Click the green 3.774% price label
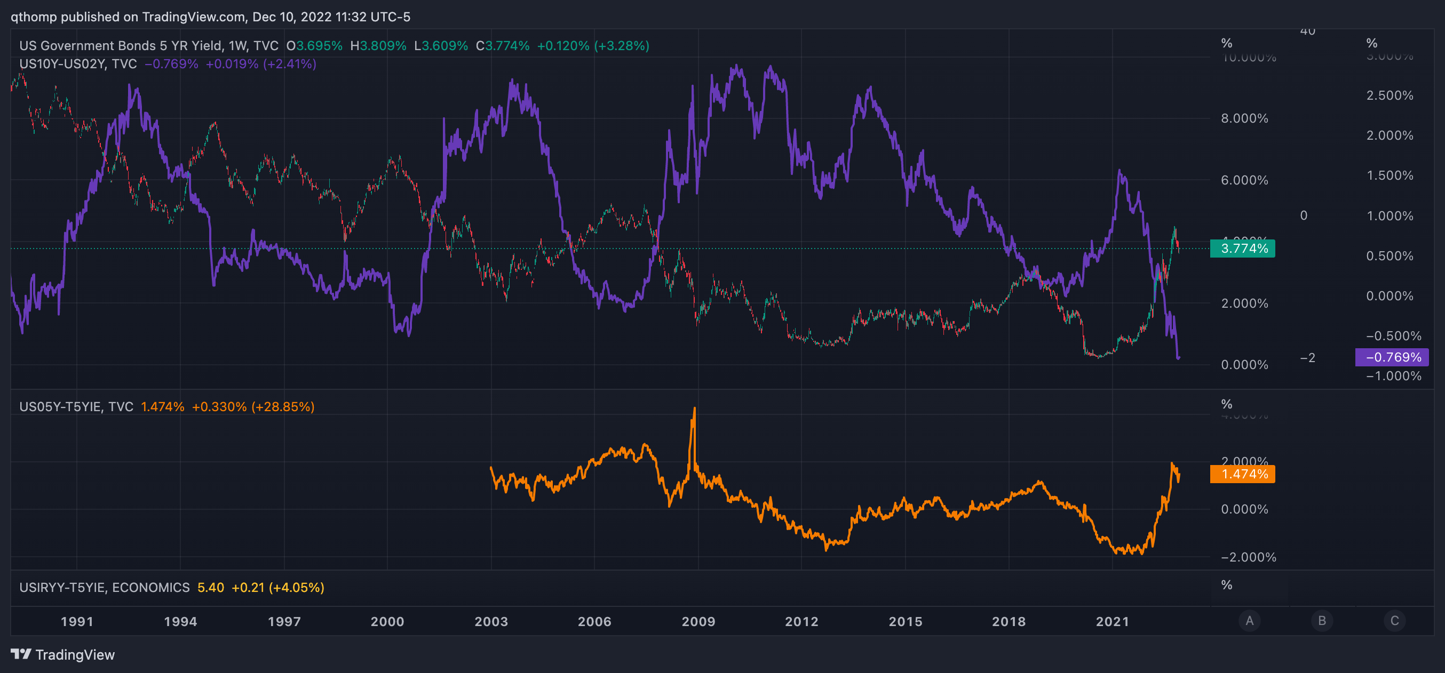This screenshot has width=1445, height=673. coord(1243,249)
